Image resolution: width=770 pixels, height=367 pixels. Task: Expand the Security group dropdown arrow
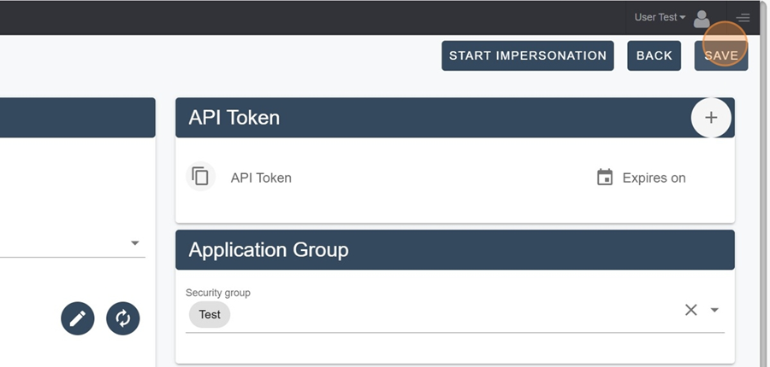(714, 310)
